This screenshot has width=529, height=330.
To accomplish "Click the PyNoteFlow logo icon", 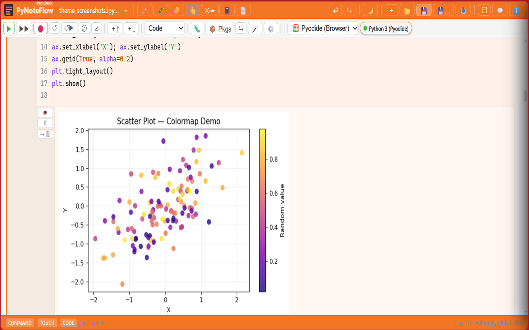I will tap(9, 10).
